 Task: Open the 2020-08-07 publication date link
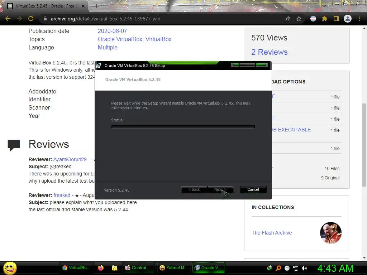pos(112,31)
